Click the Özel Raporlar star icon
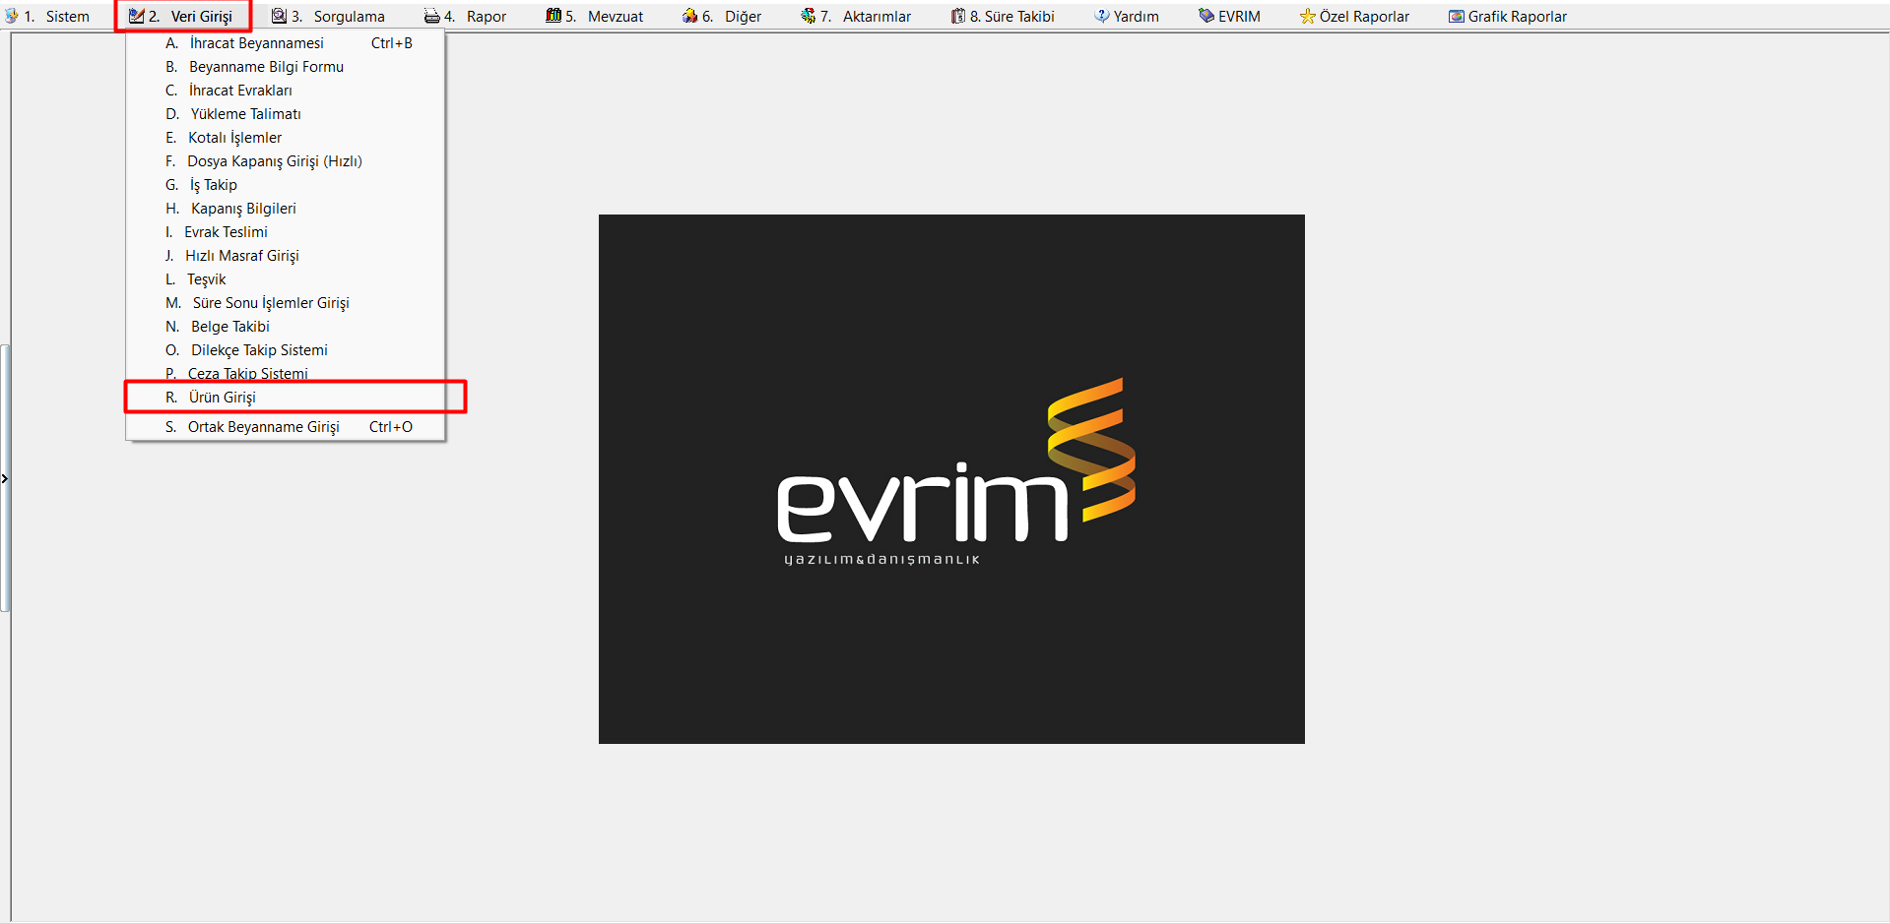 pyautogui.click(x=1308, y=17)
